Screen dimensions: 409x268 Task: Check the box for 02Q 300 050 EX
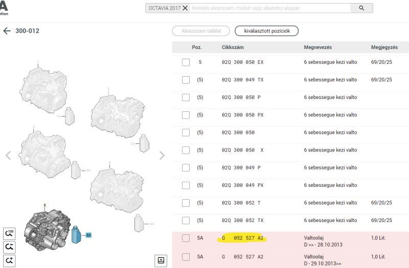pos(186,62)
